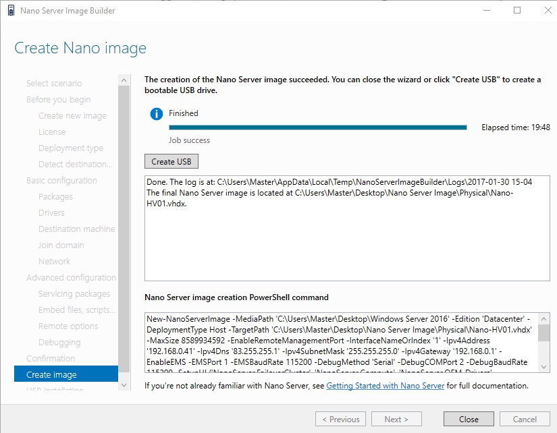Open the Packages step in sidebar

tap(55, 196)
